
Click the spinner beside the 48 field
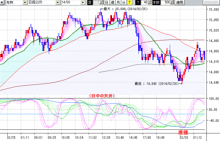150,3
